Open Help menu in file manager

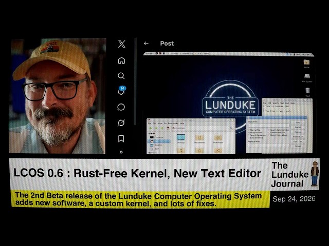(182, 123)
